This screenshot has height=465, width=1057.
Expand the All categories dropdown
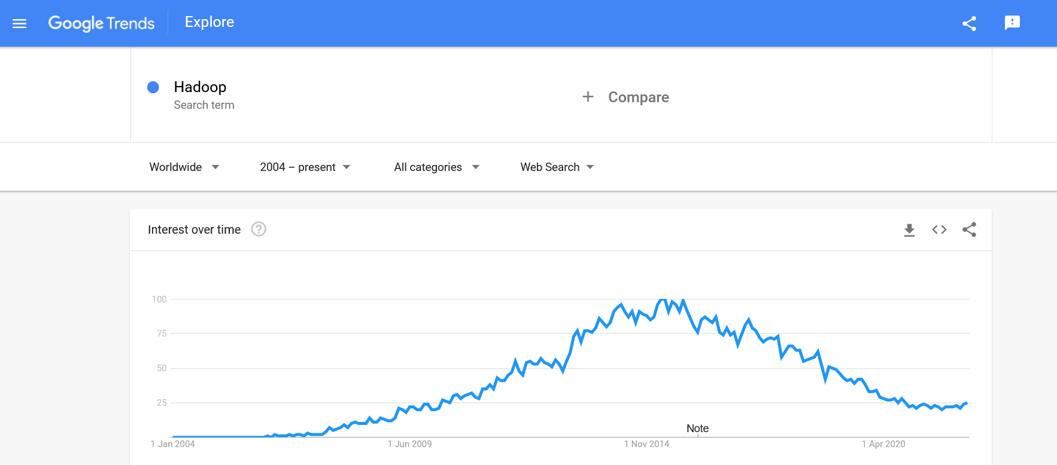tap(436, 167)
